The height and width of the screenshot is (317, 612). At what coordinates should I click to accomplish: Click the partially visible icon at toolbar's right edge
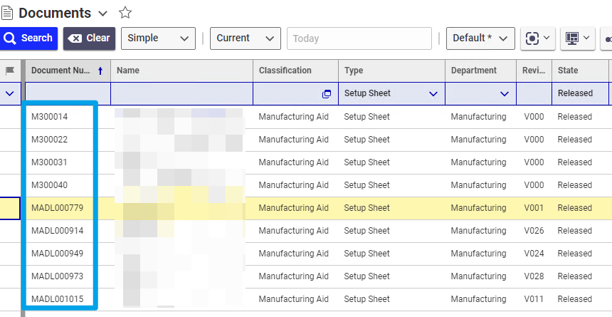608,38
